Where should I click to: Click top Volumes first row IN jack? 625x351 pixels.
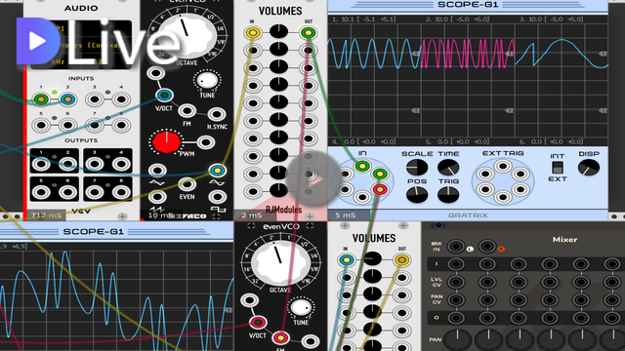pos(253,32)
